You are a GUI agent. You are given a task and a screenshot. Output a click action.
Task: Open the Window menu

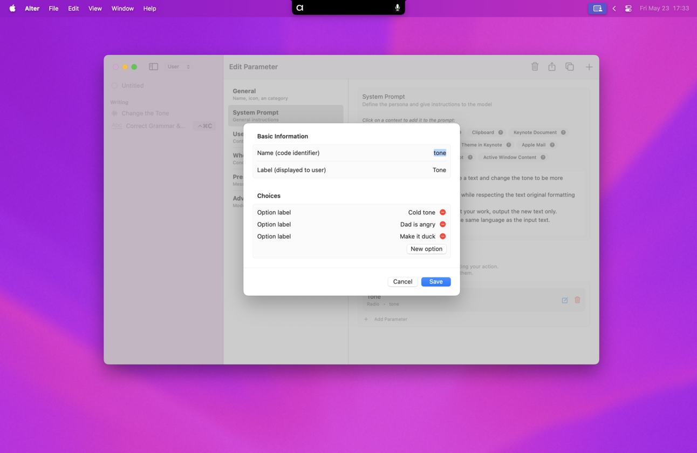coord(122,8)
